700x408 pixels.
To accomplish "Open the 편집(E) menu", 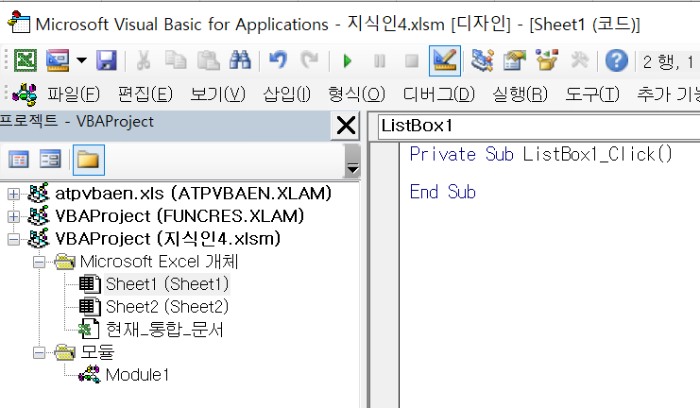I will [145, 94].
